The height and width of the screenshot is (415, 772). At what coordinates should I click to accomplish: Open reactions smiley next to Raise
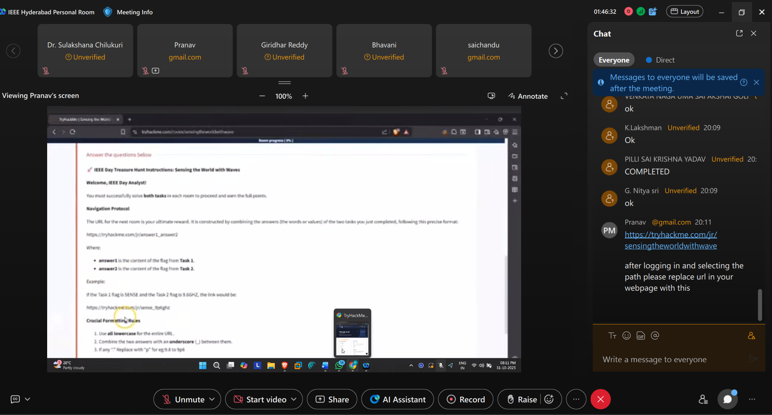pyautogui.click(x=549, y=399)
